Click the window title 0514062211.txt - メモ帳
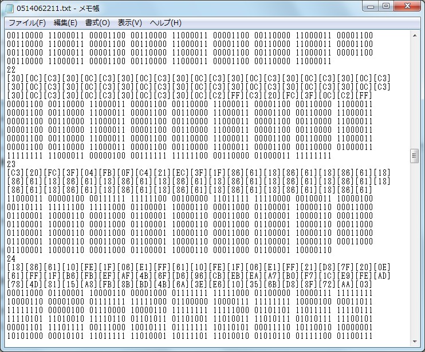The width and height of the screenshot is (425, 352). pos(58,8)
